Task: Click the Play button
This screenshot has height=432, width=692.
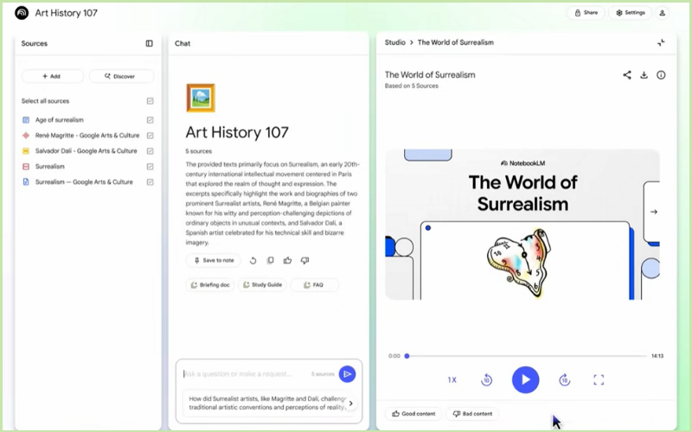Action: point(525,379)
